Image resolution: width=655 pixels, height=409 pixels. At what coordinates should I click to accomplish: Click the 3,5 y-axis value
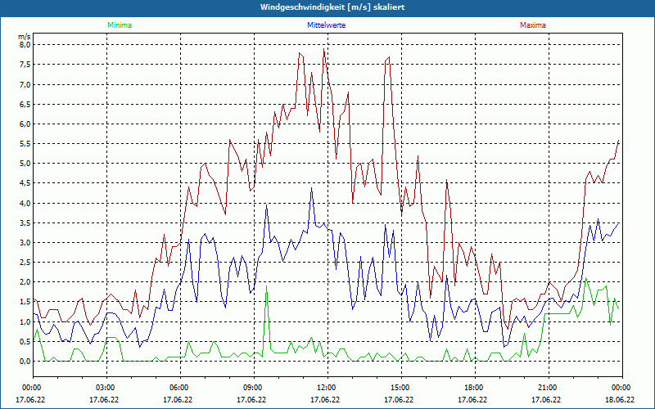(x=25, y=222)
